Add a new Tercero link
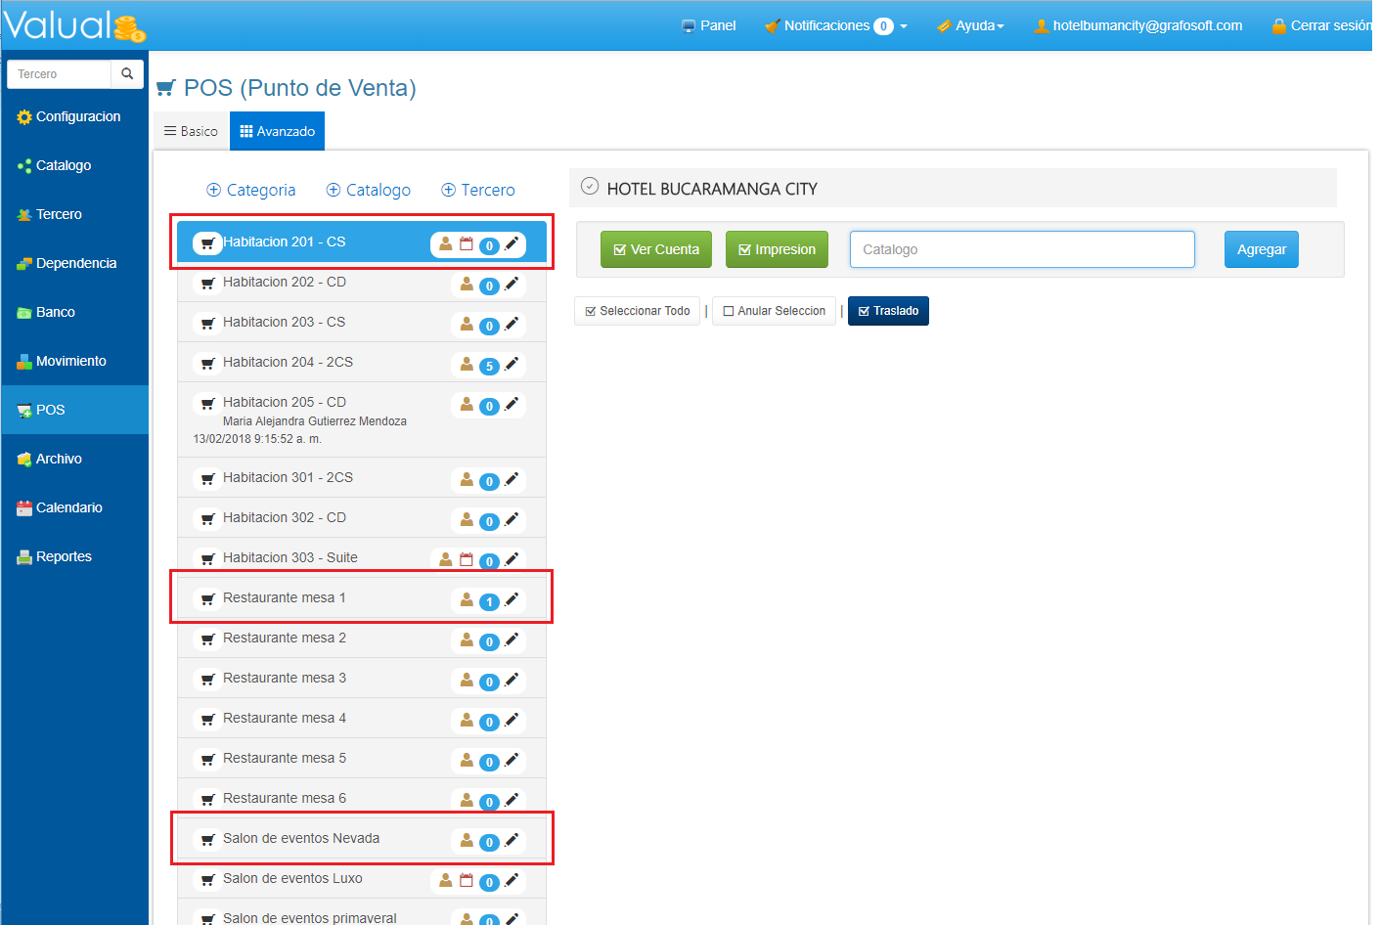This screenshot has width=1381, height=925. (x=478, y=190)
